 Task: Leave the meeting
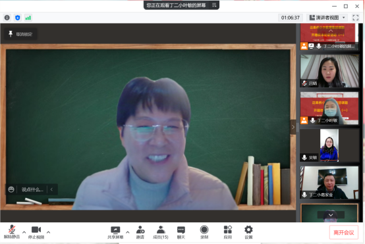(x=343, y=232)
